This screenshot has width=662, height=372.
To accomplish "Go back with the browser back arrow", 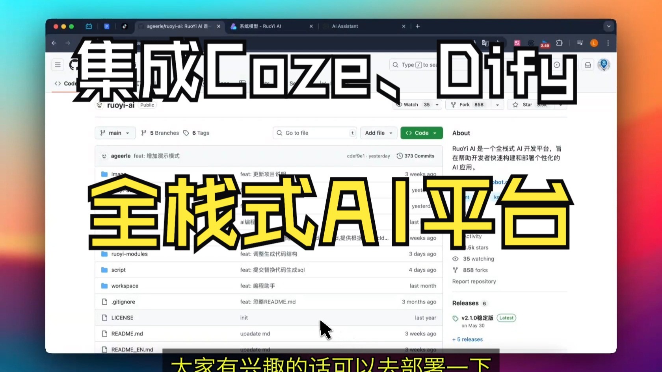I will click(x=54, y=43).
